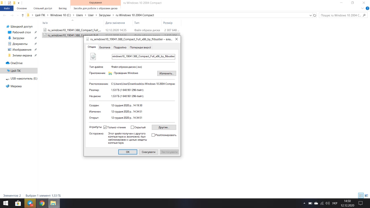Open Customize Quick Access Toolbar dropdown arrow

click(x=18, y=3)
